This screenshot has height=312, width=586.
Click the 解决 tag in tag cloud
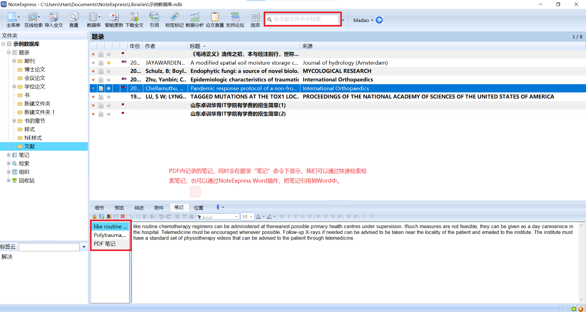coord(7,257)
